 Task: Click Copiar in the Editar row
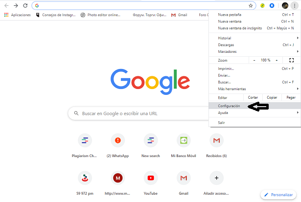click(272, 97)
